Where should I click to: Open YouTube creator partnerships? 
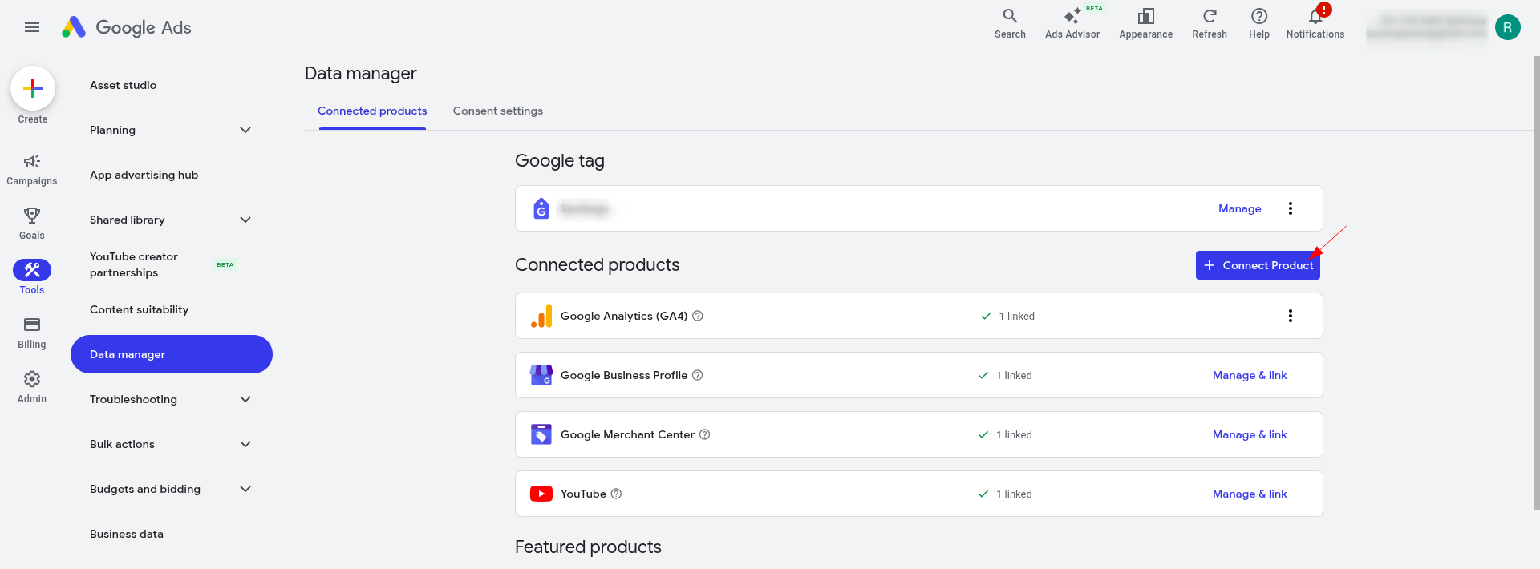pyautogui.click(x=134, y=264)
